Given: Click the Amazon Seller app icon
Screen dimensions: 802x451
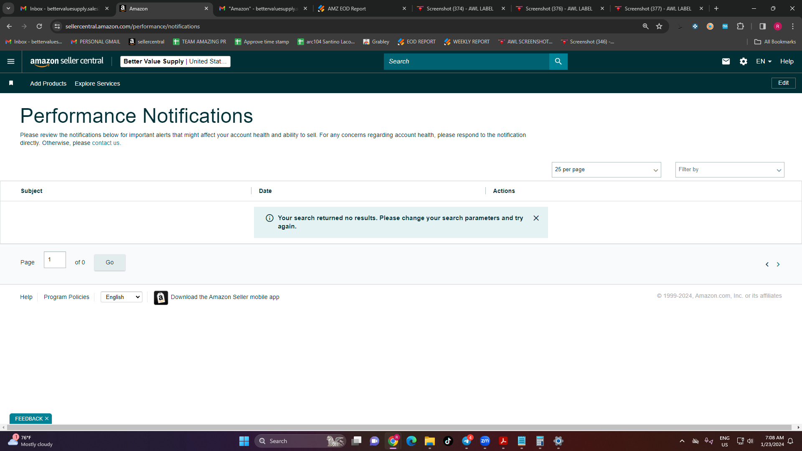Looking at the screenshot, I should 161,298.
